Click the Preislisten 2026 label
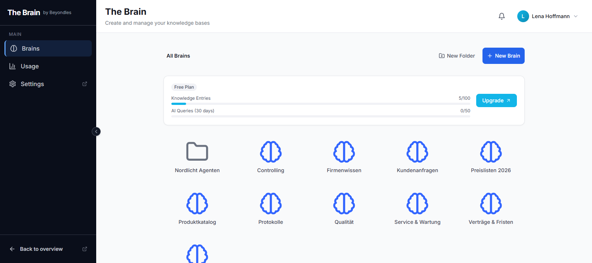 [491, 170]
